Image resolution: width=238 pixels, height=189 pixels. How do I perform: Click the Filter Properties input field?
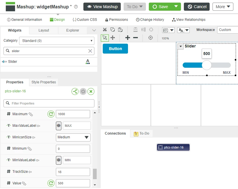49,103
